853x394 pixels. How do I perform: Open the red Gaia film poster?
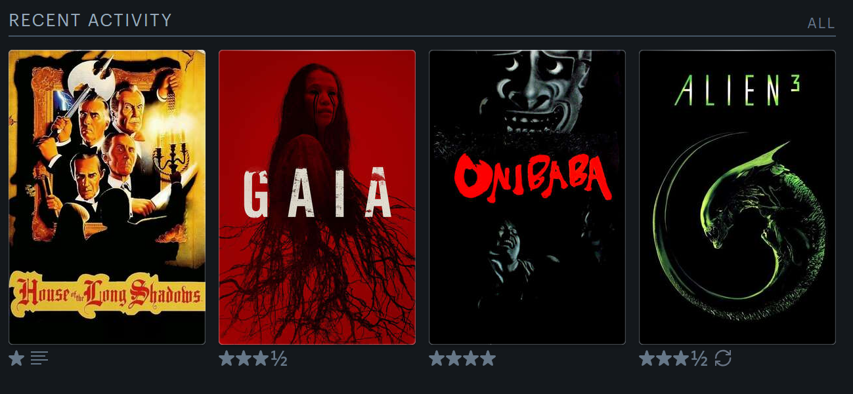click(317, 197)
